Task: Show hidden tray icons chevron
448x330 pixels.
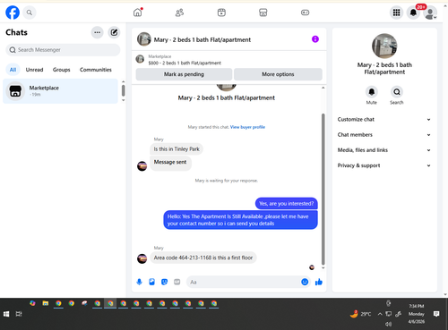Action: [380, 314]
